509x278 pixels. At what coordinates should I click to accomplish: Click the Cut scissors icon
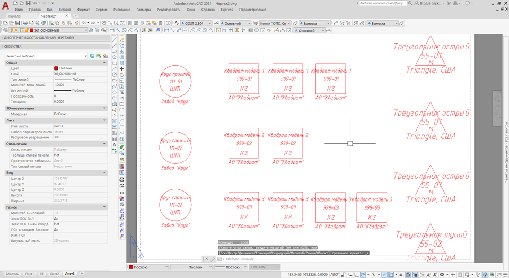click(51, 23)
